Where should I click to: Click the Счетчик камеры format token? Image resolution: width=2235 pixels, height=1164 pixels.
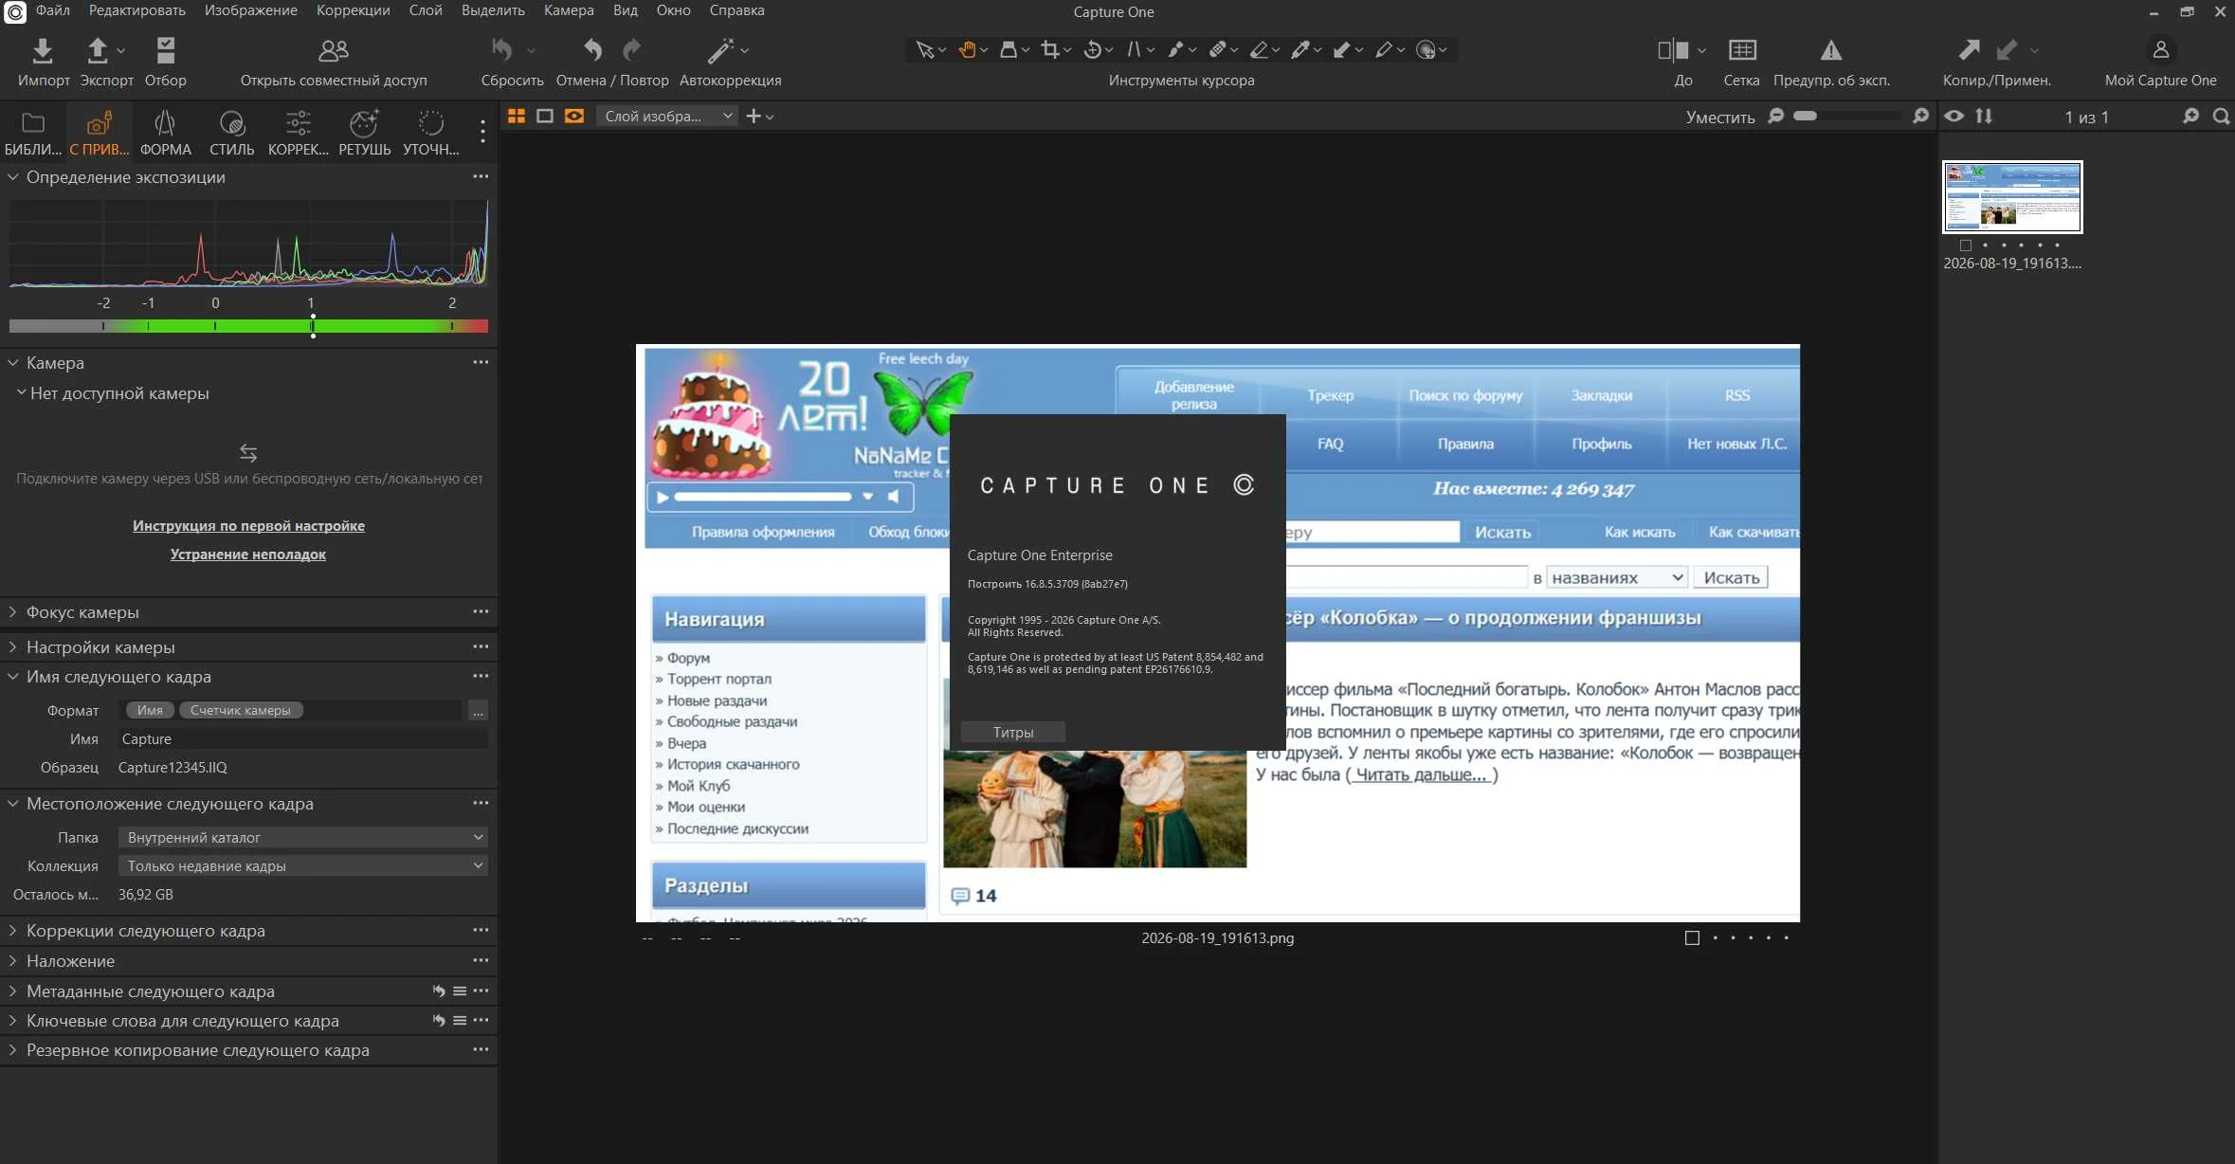point(241,710)
